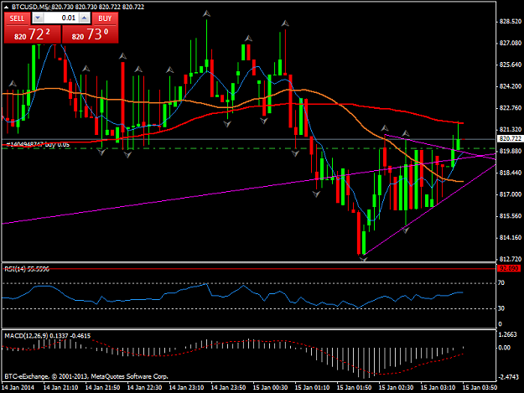Image resolution: width=524 pixels, height=393 pixels.
Task: Click the 15 Jan 01:50 time axis label
Action: coord(354,388)
